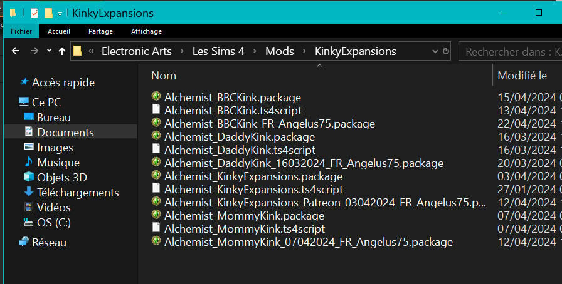This screenshot has height=284, width=562.
Task: Select file Alchemist_DaddyKink.package
Action: [240, 137]
